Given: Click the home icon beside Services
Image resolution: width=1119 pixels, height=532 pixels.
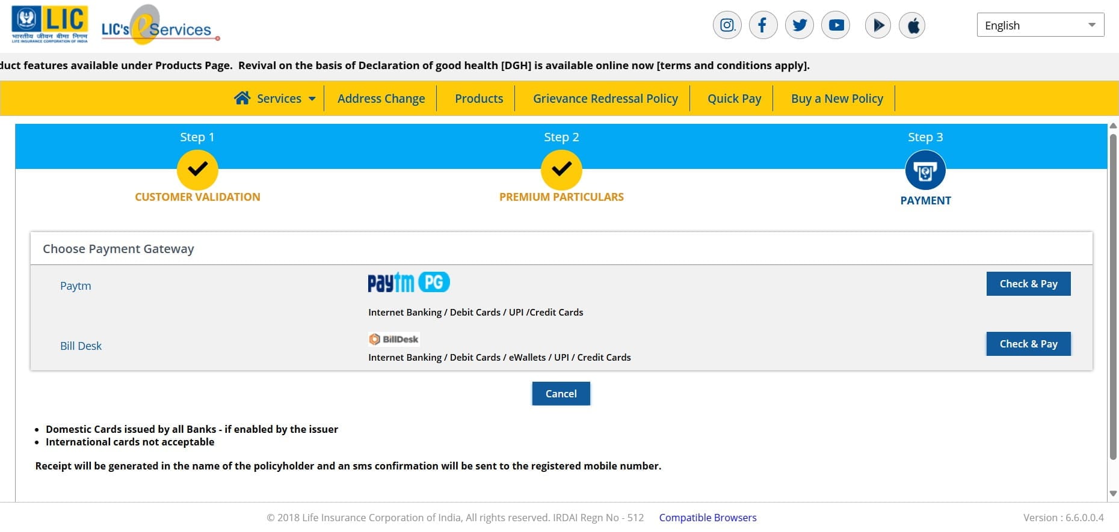Looking at the screenshot, I should click(242, 98).
